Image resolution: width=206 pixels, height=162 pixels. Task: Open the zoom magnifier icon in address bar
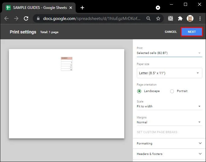coord(148,18)
